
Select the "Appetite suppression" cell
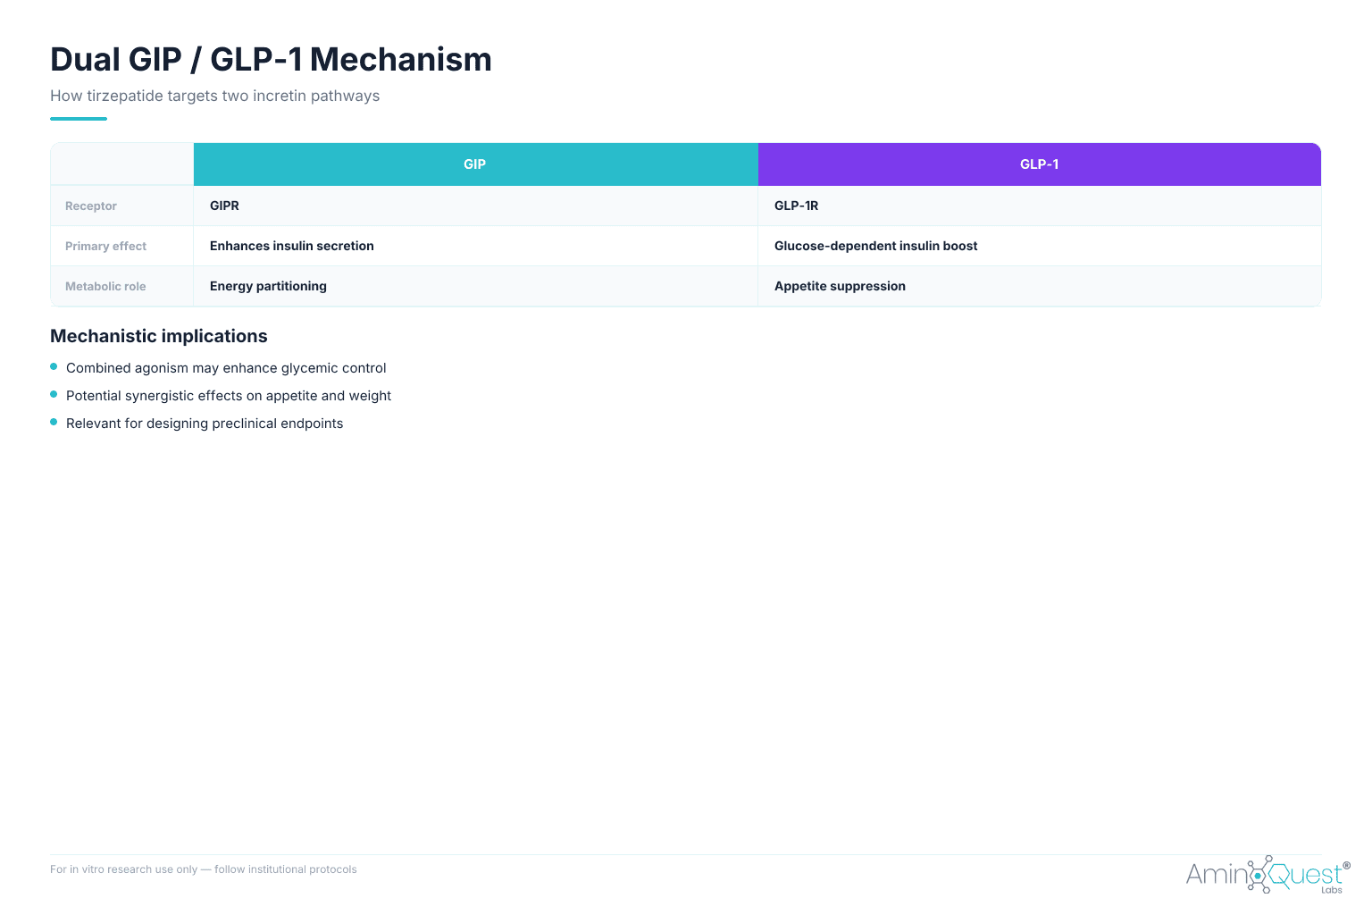1040,286
